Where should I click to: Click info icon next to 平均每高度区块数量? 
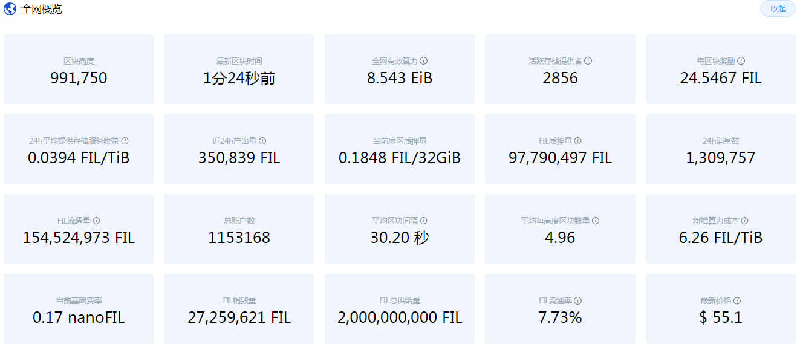point(595,221)
